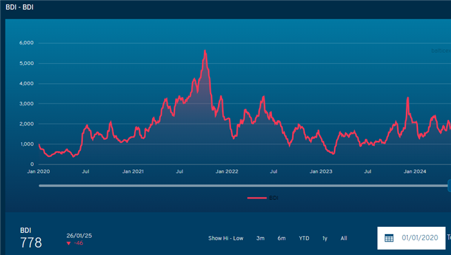
Task: Click the BDI - BDI chart title
Action: (x=20, y=7)
